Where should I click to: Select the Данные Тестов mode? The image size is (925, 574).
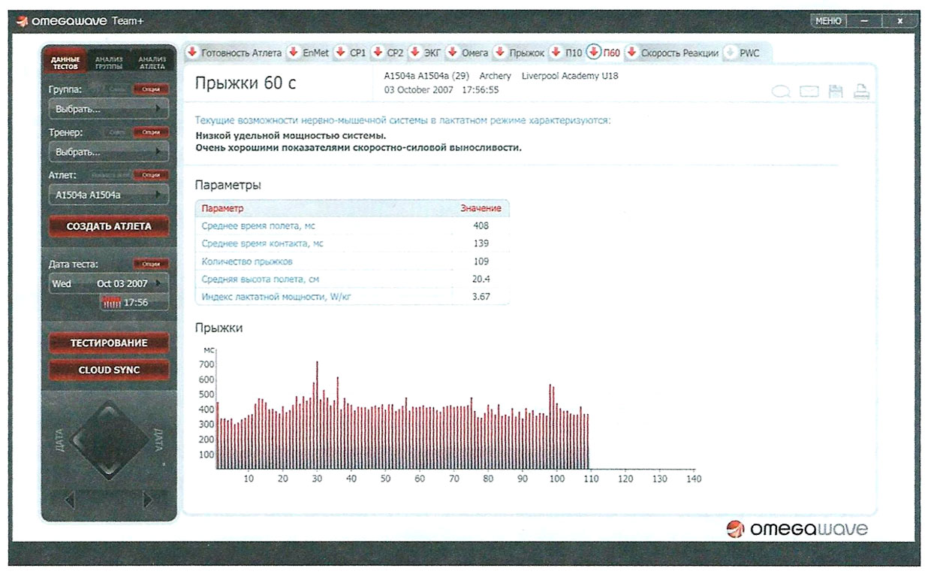(65, 62)
